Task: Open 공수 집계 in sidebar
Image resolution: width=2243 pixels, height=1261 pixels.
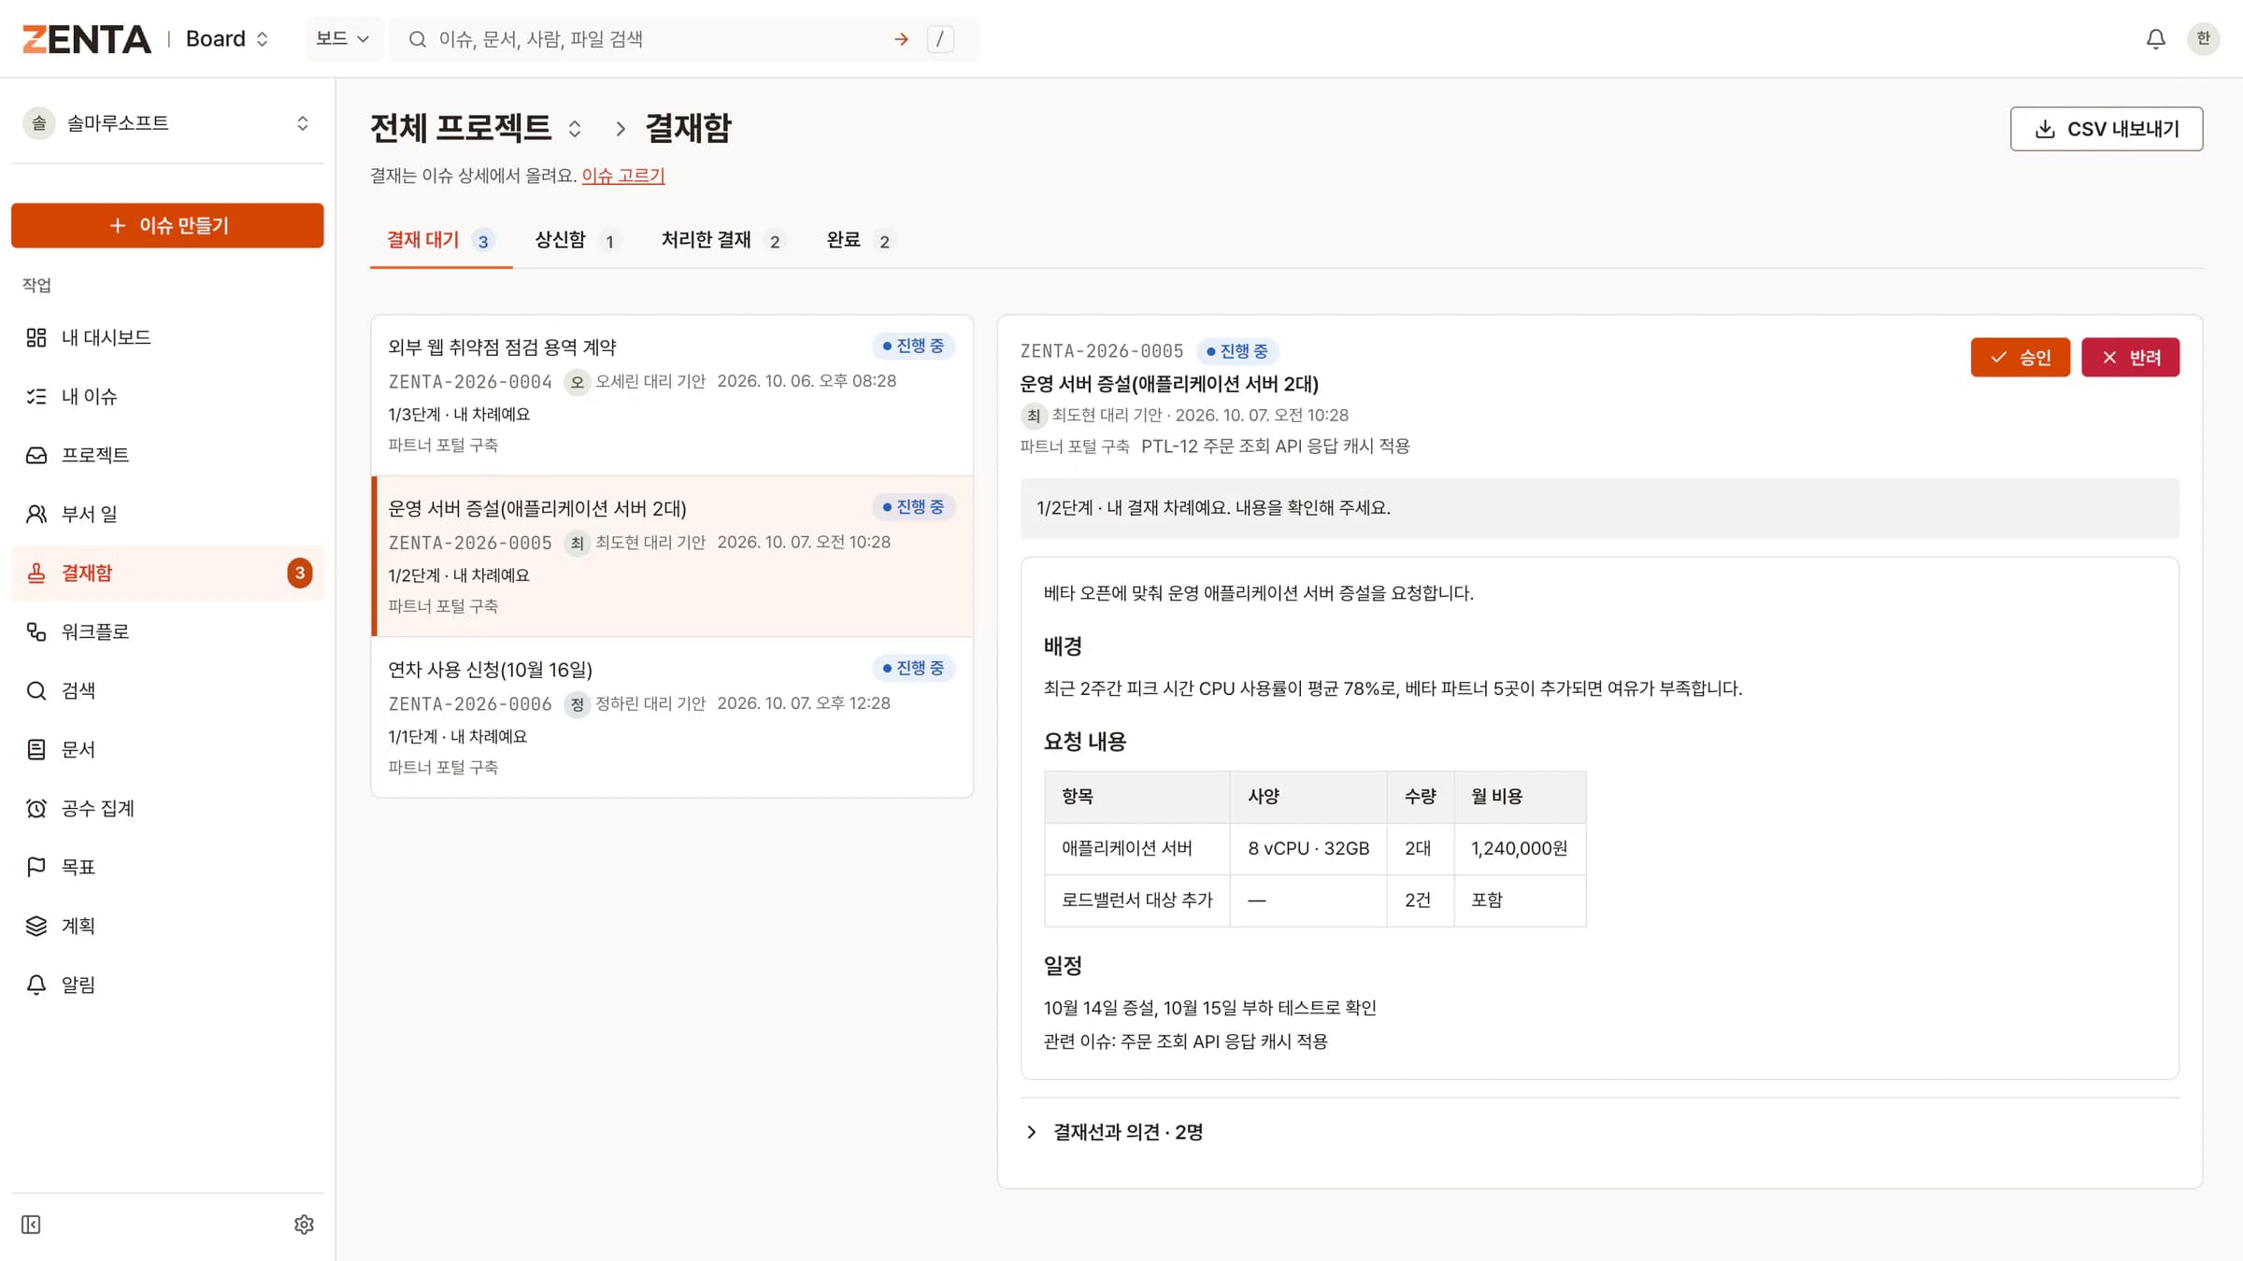Action: tap(167, 808)
